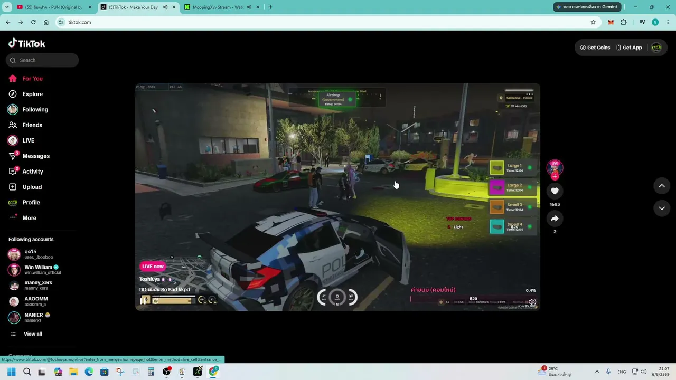Share the live video

(x=555, y=218)
